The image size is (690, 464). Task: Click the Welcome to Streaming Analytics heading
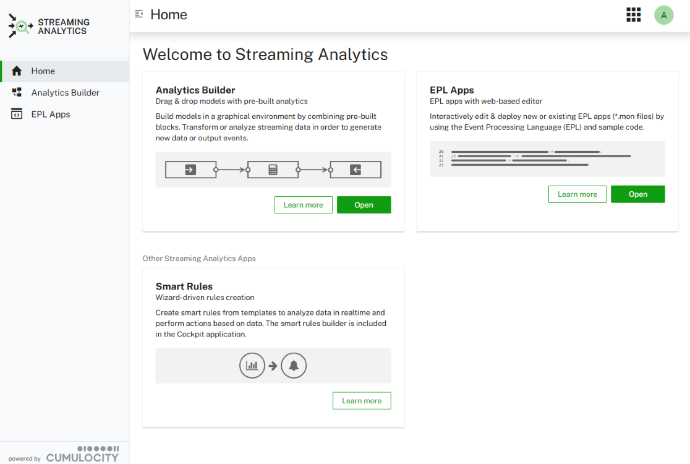(265, 54)
